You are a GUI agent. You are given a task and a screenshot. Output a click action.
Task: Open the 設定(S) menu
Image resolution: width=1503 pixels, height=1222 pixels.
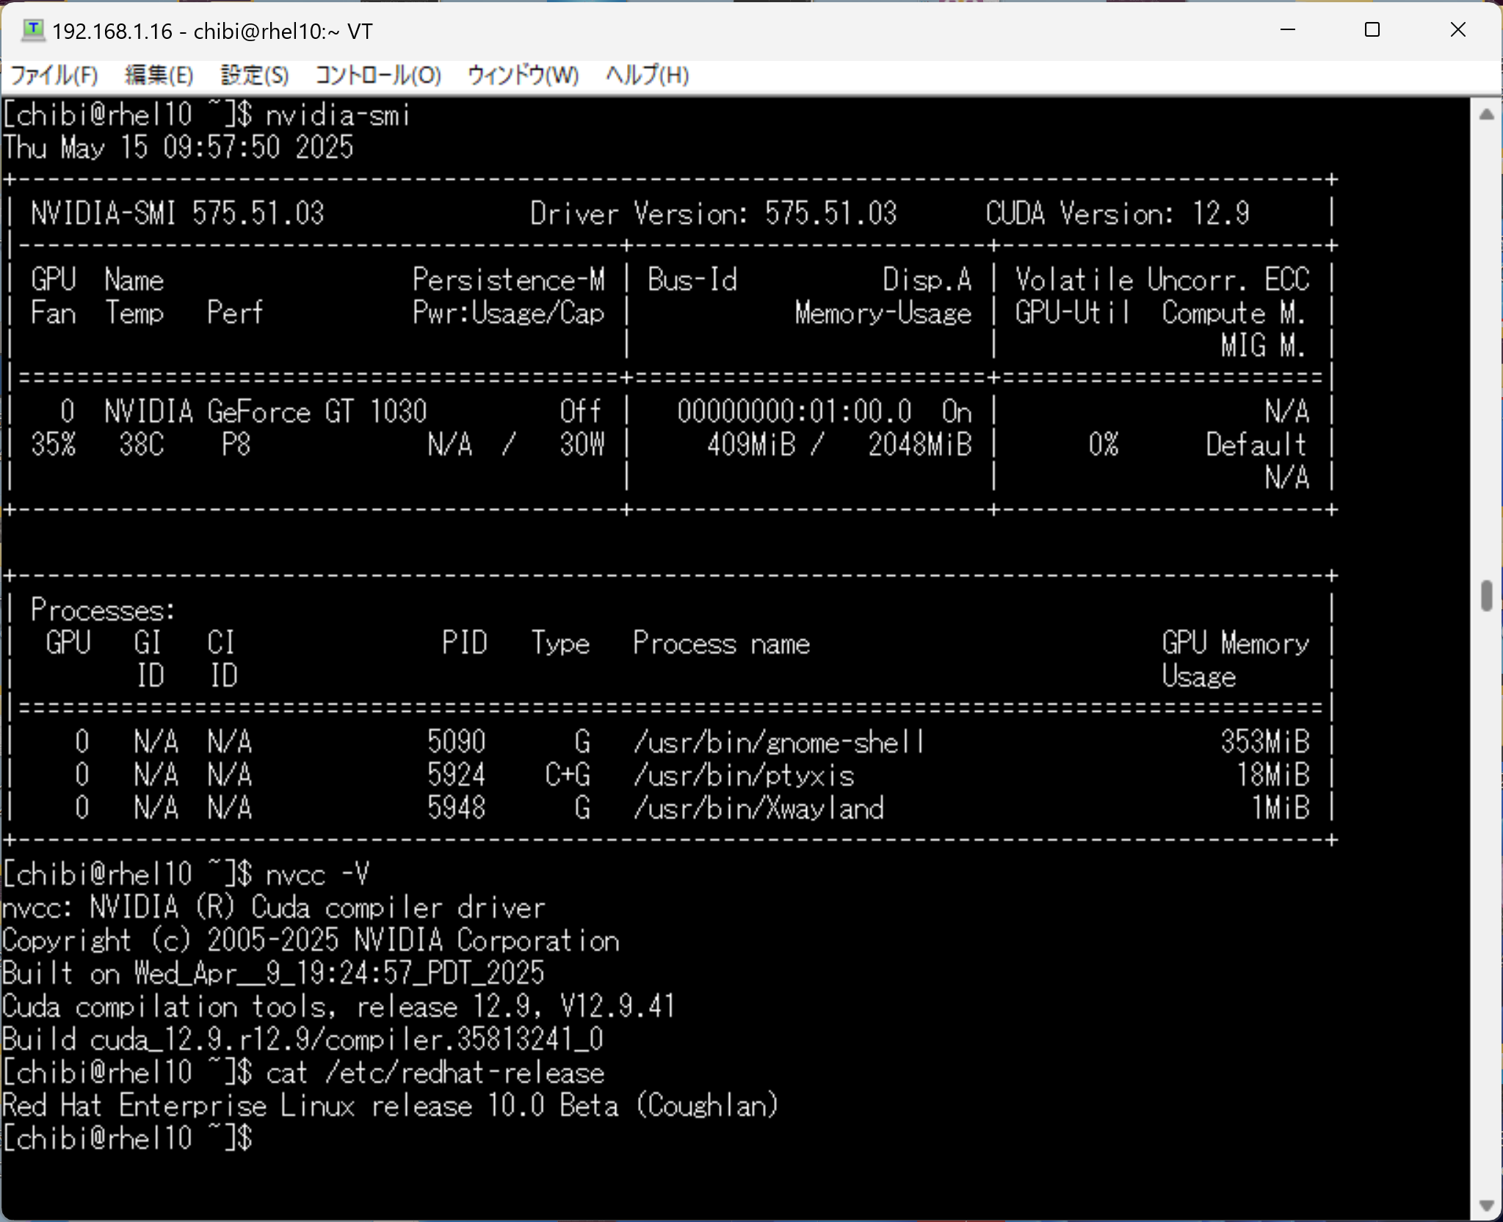pos(254,76)
